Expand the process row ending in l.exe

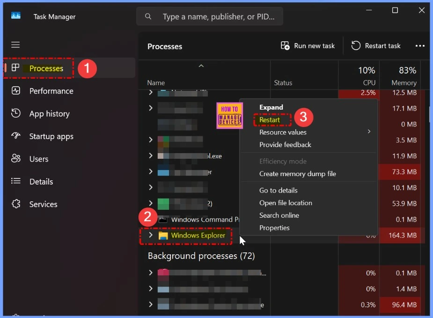point(151,155)
